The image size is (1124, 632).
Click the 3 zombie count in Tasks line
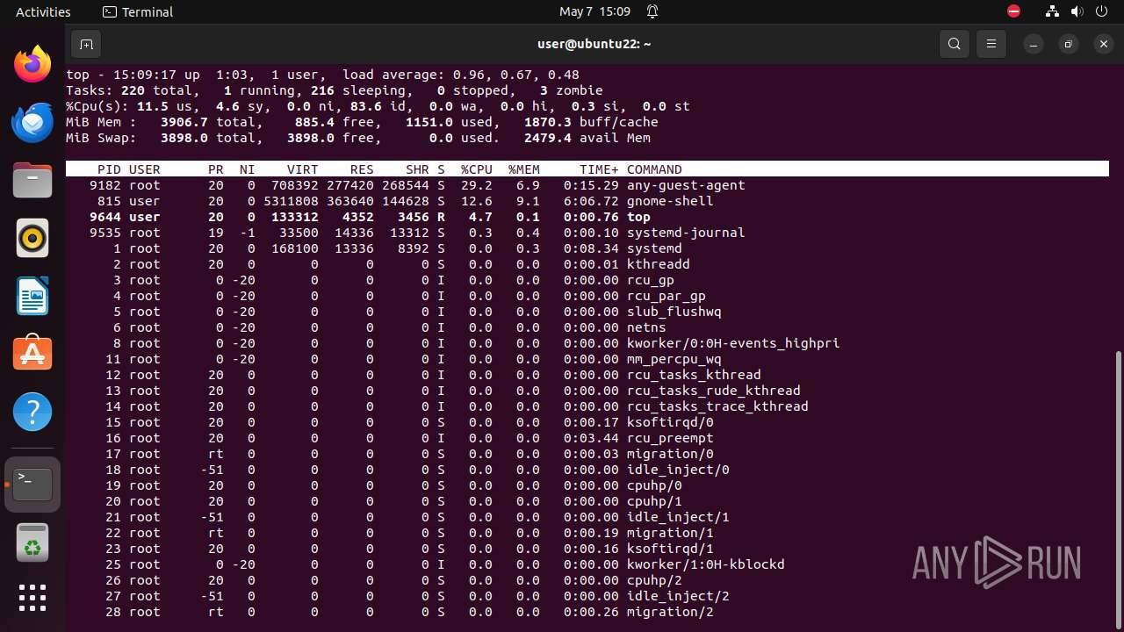point(572,90)
